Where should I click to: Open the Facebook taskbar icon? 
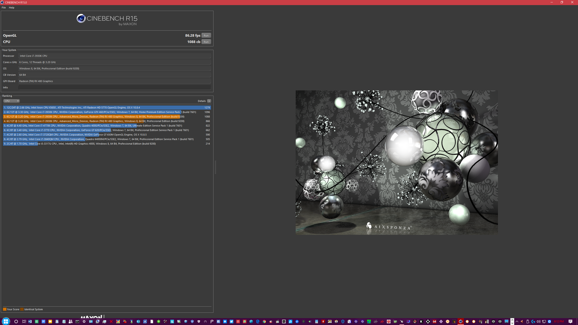coord(218,321)
